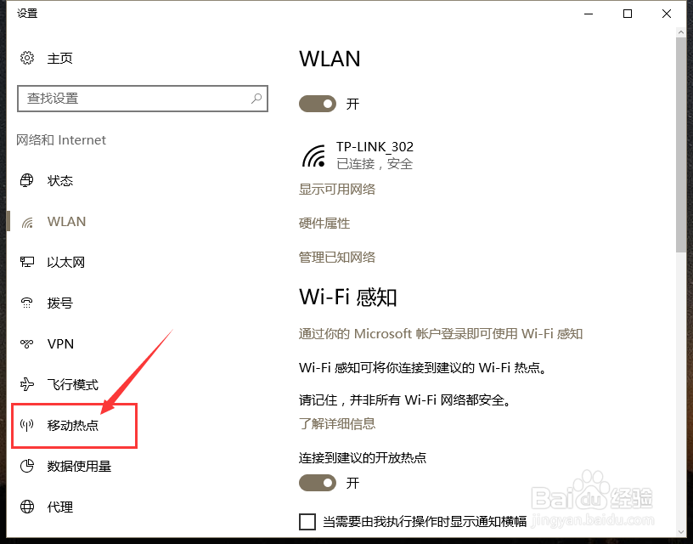Click the status globe icon
693x544 pixels.
[x=26, y=180]
